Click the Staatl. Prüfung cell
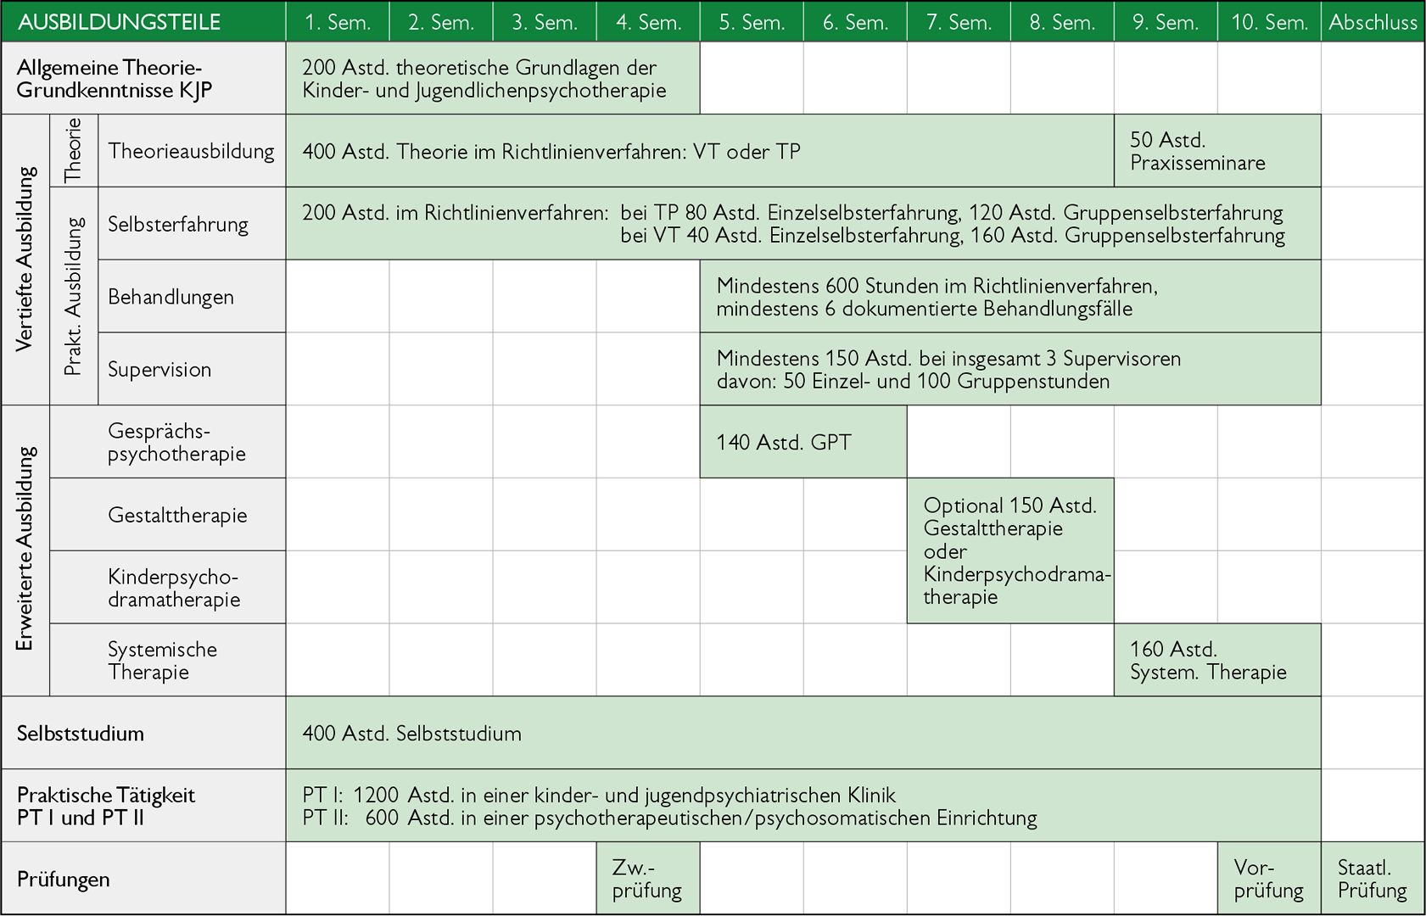 click(x=1373, y=879)
